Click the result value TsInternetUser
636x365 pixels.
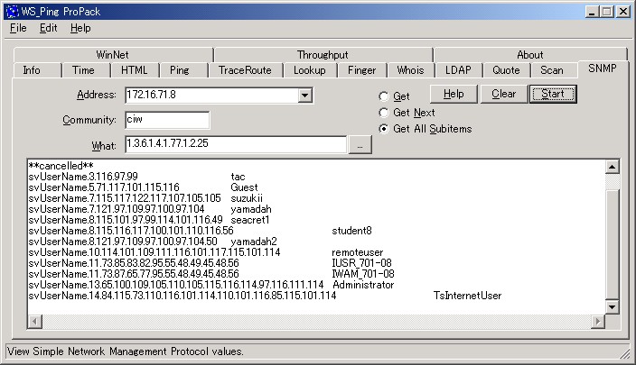click(x=467, y=296)
